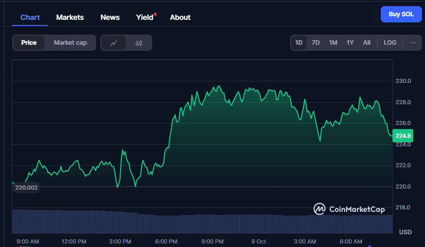Click the CoinMarketCap logo watermark
The height and width of the screenshot is (247, 425).
(x=349, y=209)
